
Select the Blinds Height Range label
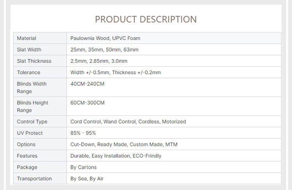(33, 107)
